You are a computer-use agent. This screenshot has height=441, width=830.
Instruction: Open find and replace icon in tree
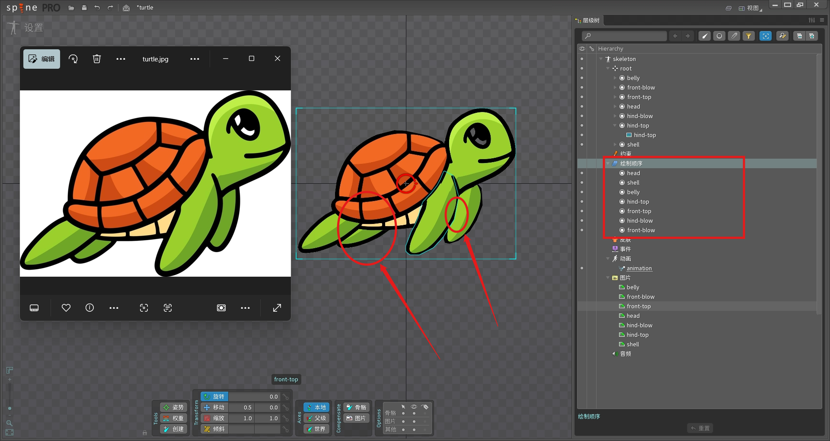point(782,36)
